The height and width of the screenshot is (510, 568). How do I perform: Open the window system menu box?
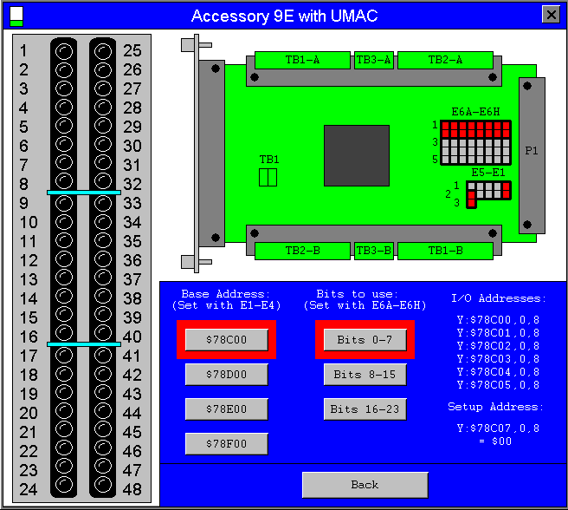(16, 16)
